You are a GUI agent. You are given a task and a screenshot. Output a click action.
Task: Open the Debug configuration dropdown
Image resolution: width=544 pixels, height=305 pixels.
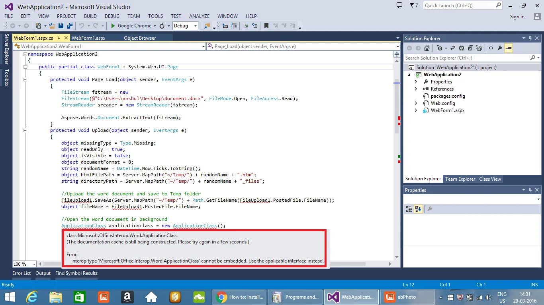tap(195, 26)
